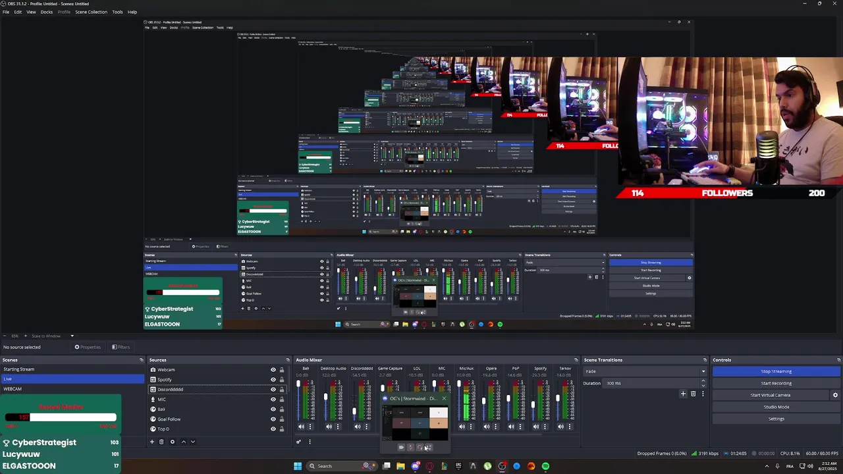
Task: Delete the scene transition with trash icon
Action: pyautogui.click(x=693, y=394)
